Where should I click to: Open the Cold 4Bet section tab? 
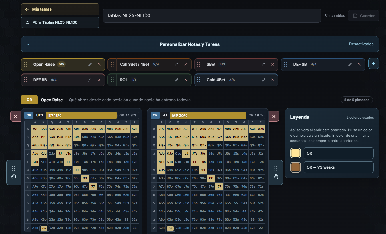216,80
